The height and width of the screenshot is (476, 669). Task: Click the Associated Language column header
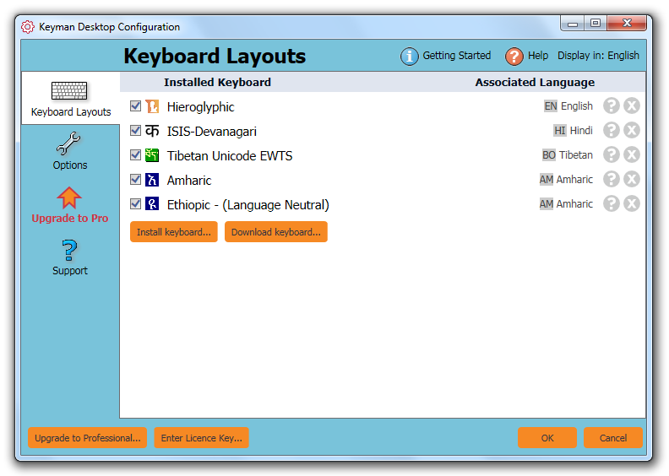coord(535,83)
